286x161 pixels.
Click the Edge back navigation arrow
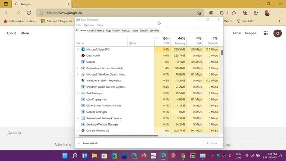(7, 13)
